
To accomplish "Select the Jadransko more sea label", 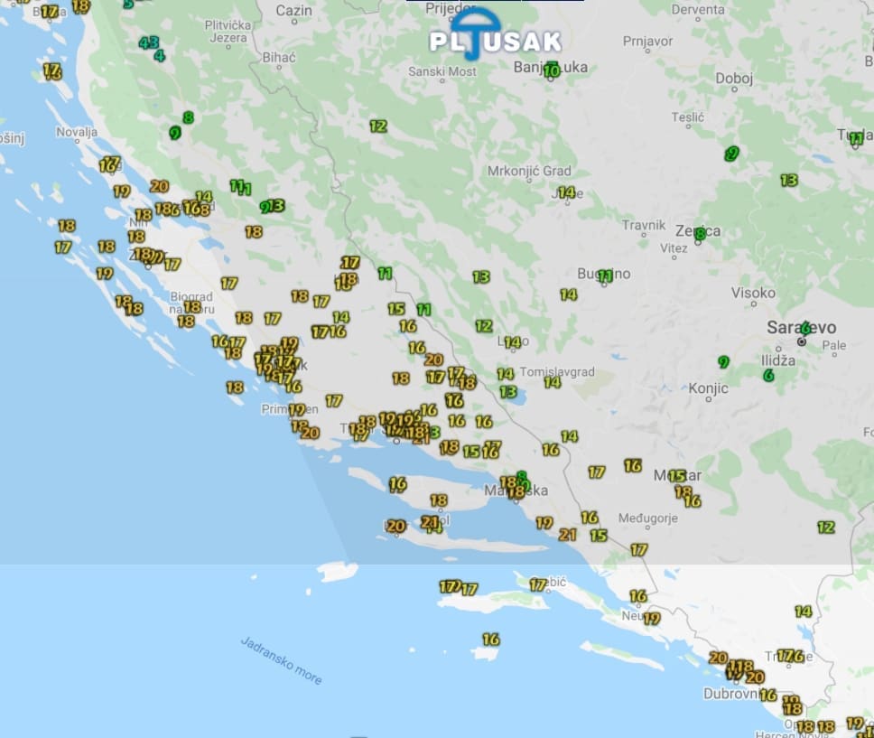I will tap(281, 659).
